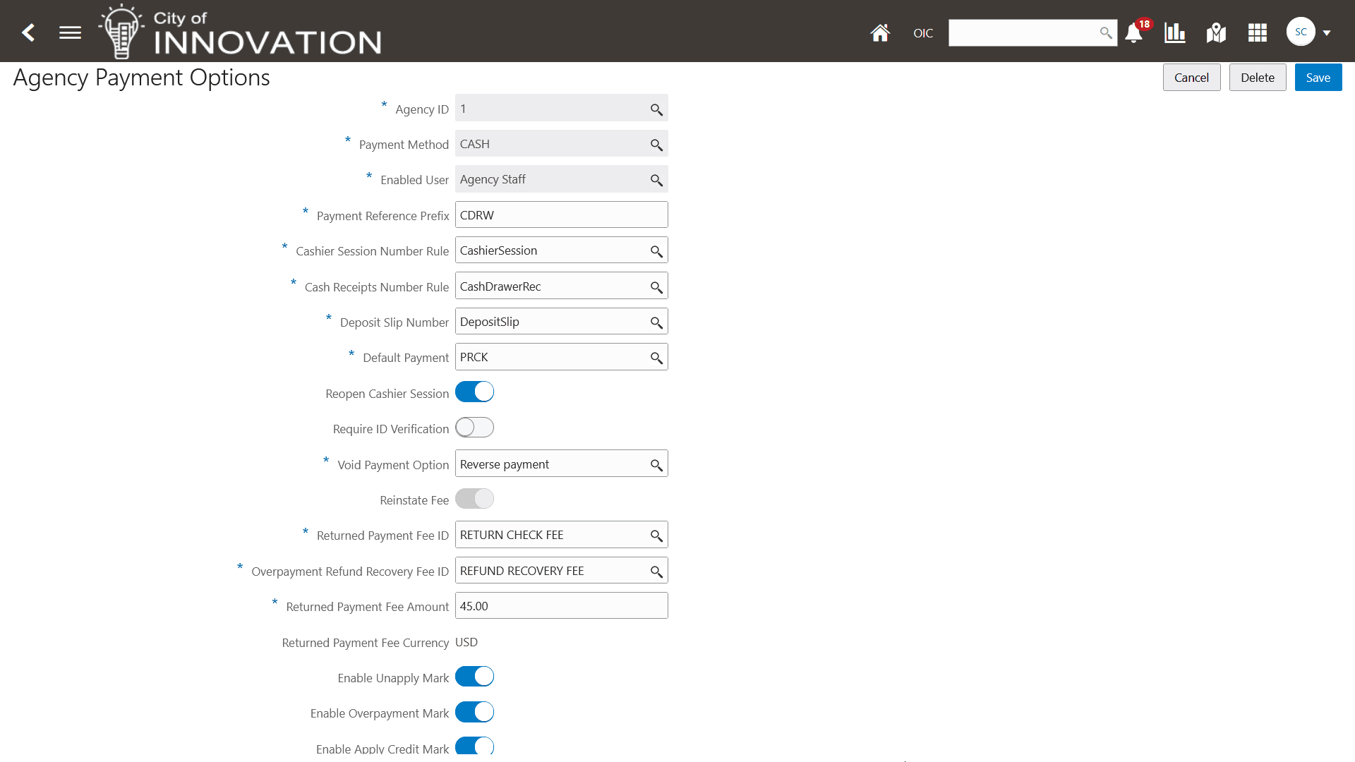Open the Payment Method lookup magnifier
Screen dimensions: 1355x762
[656, 143]
